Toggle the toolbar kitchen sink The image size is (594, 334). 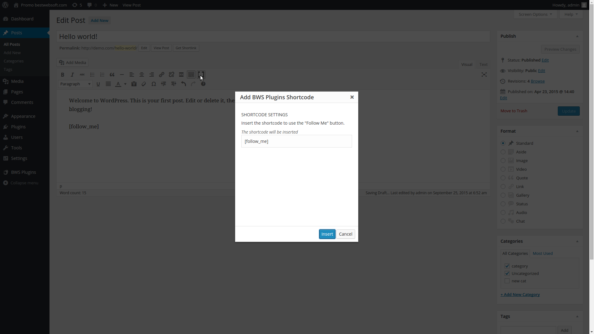[191, 75]
